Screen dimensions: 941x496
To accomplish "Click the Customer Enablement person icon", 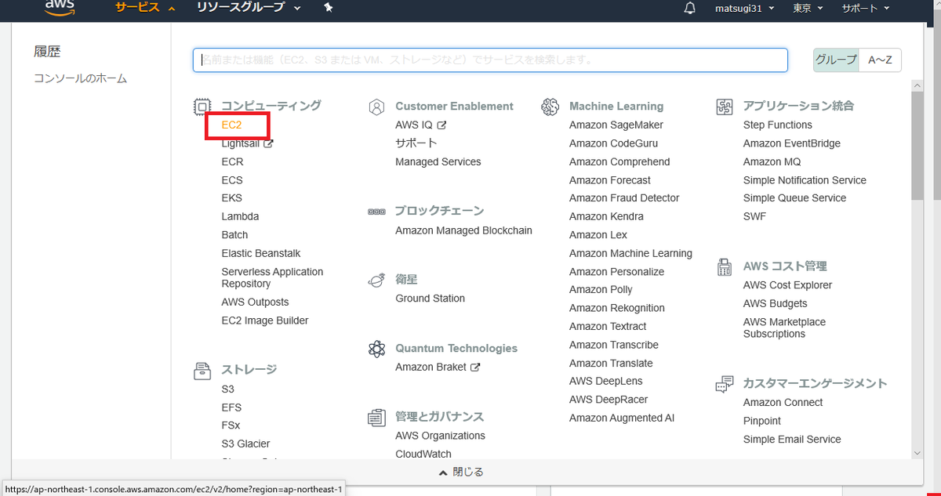I will (376, 107).
